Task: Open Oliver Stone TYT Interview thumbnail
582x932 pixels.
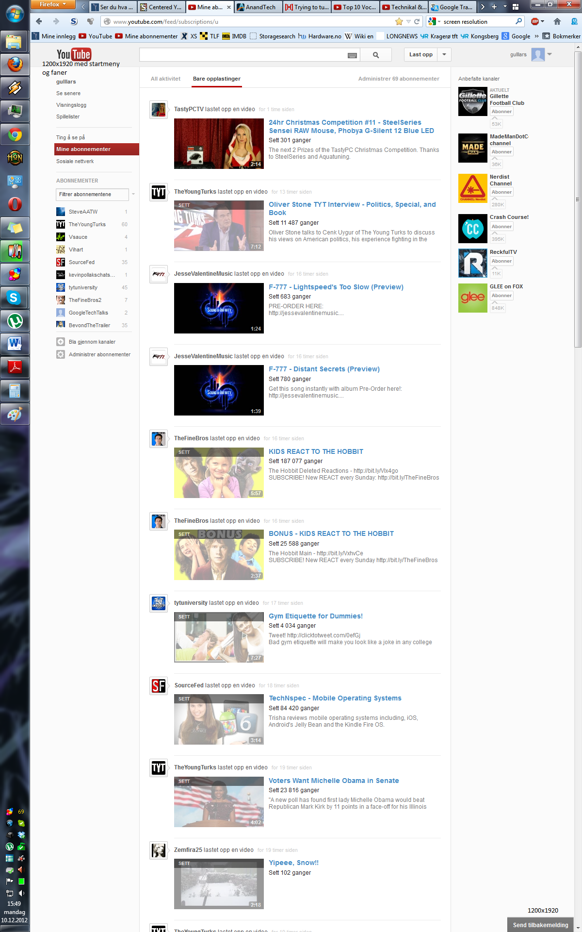Action: point(219,226)
